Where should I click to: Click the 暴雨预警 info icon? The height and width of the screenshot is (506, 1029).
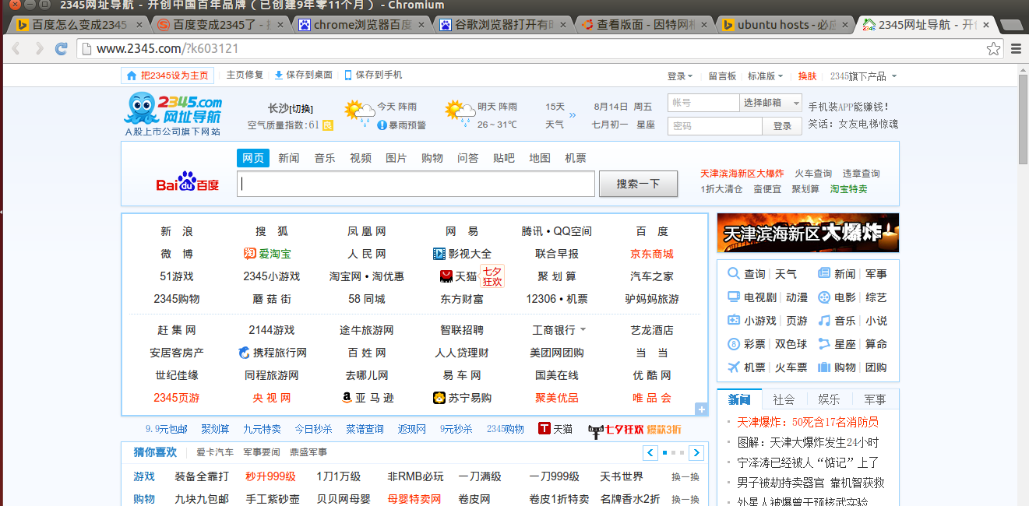pos(382,125)
